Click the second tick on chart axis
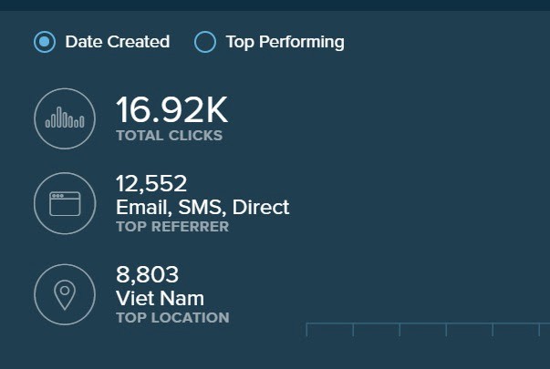 click(353, 329)
